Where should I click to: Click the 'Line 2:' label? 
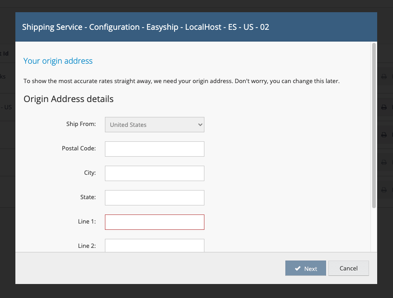(87, 246)
